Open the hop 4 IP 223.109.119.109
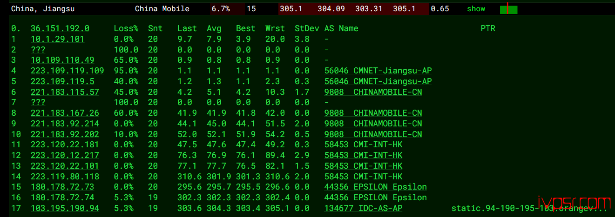 pyautogui.click(x=68, y=71)
